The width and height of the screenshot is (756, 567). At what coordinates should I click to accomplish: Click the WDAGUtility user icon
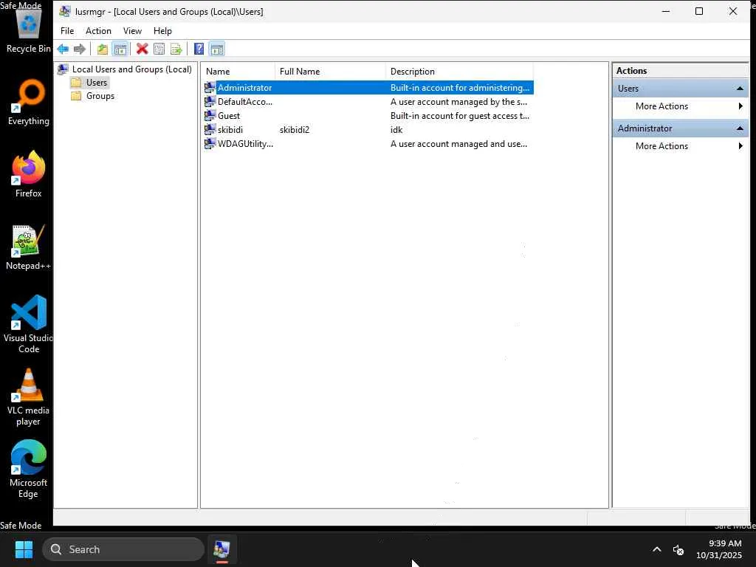[210, 143]
